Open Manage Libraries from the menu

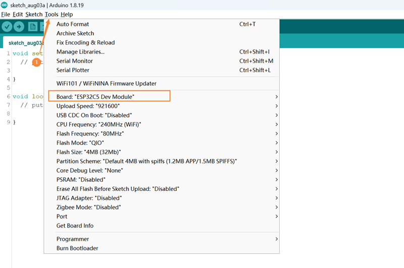click(80, 51)
